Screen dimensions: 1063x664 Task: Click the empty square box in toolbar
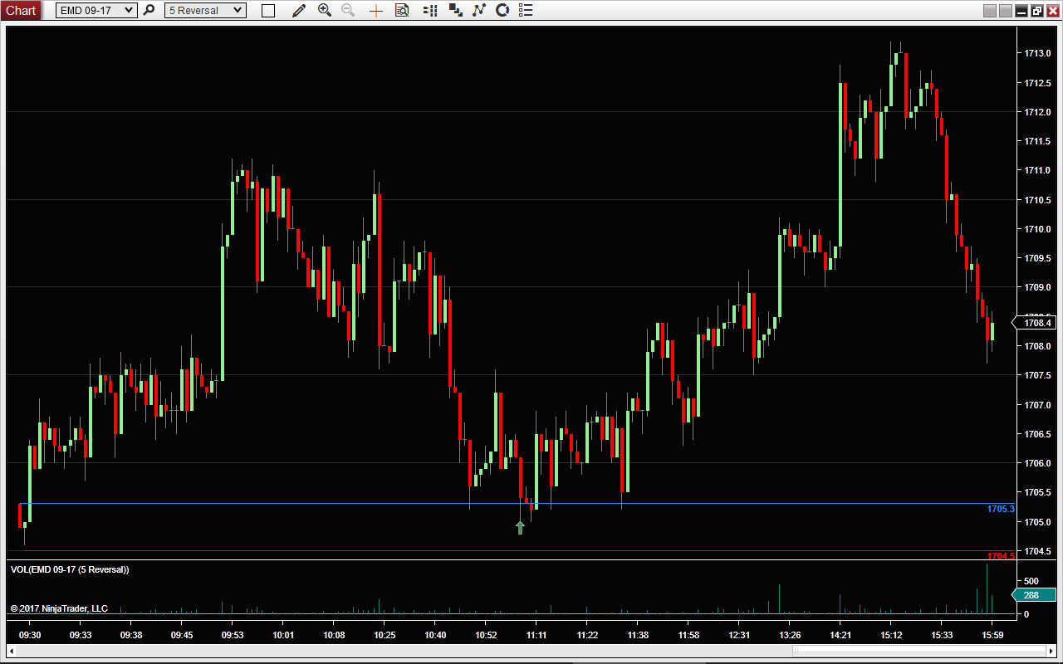[x=267, y=11]
